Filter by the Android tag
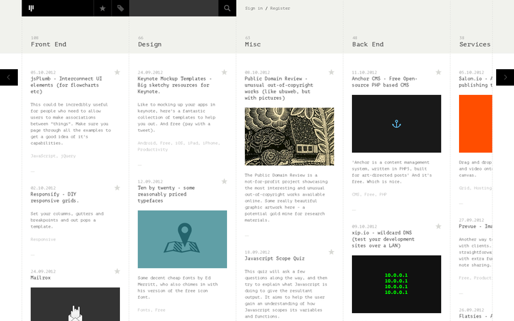 point(146,143)
